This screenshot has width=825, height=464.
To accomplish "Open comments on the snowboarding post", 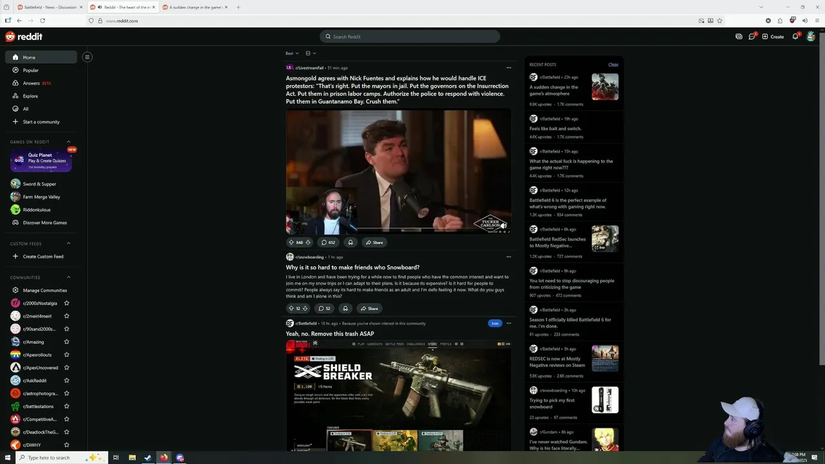I will pos(324,309).
